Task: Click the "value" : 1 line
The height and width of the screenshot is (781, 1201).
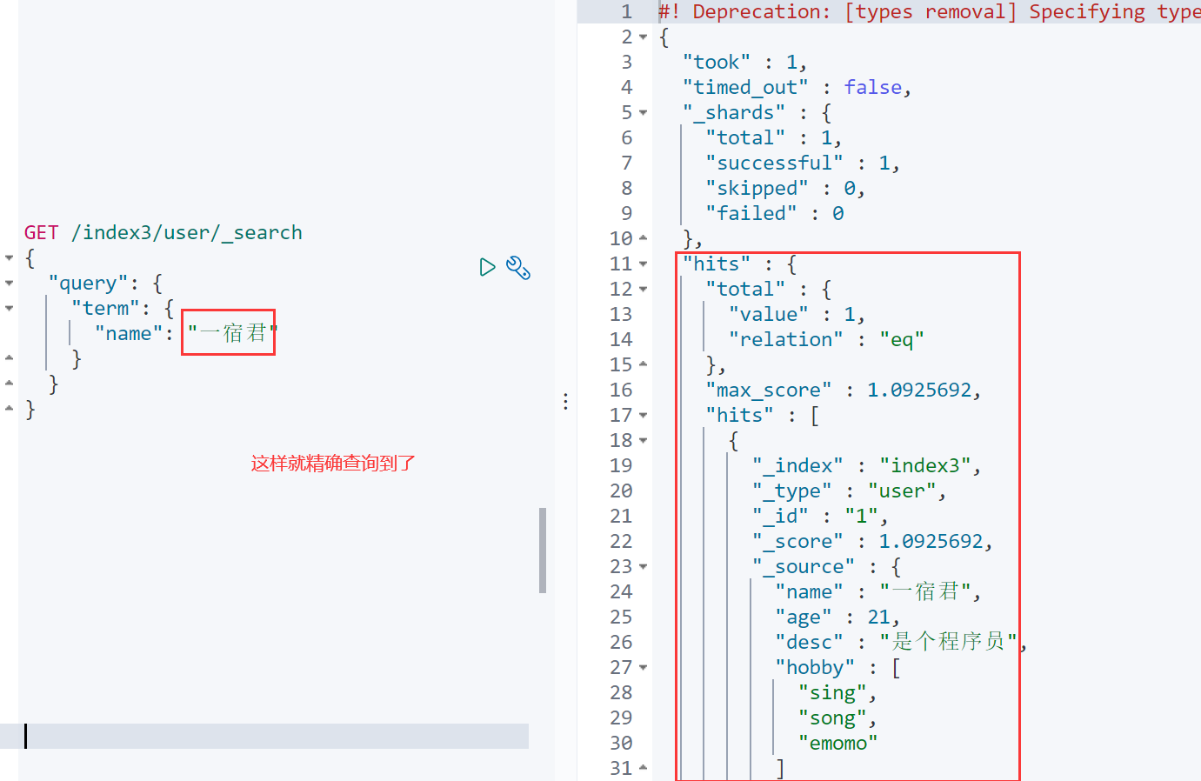Action: point(797,315)
